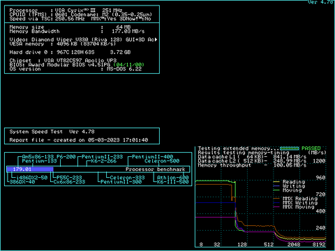Click the 386DX-40 benchmark label

pos(22,182)
